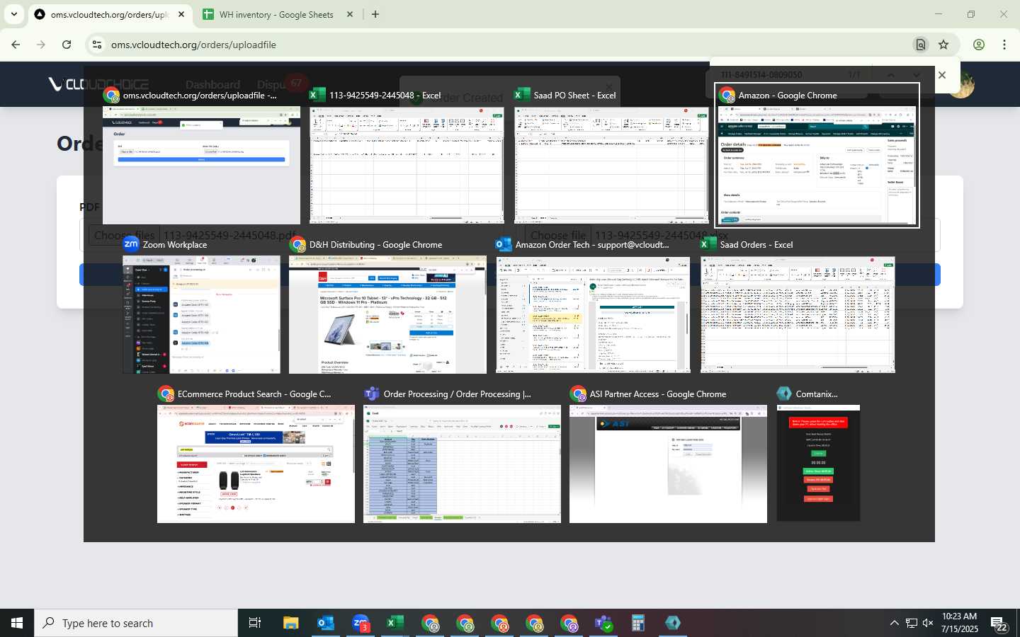Switch to the Saad Orders Excel window
The height and width of the screenshot is (637, 1020).
(798, 315)
